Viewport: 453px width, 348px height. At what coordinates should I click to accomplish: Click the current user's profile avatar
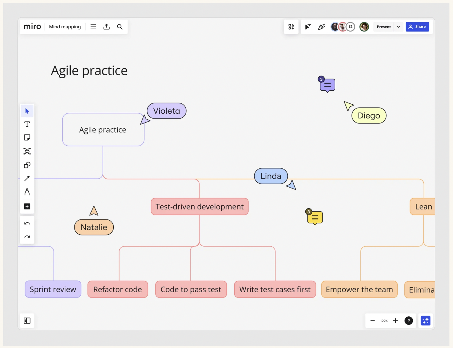point(364,27)
